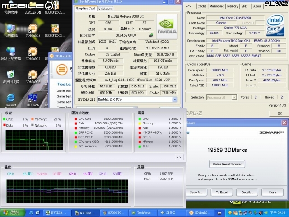Open the green NVIDIA tray icon
Viewport: 289px width, 217px height.
click(266, 213)
